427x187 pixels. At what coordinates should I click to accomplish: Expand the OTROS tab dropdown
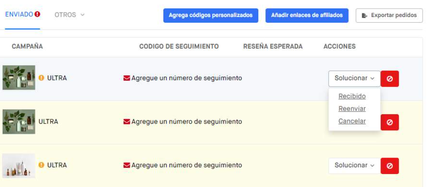69,15
